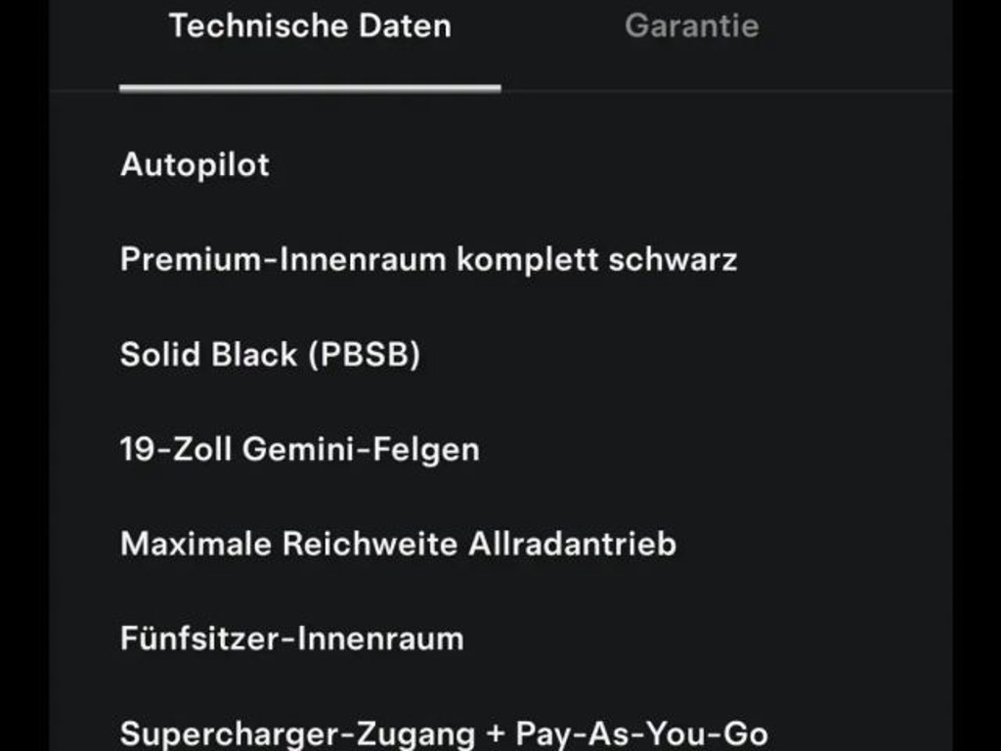Click Premium-Innenraum komplett schwarz item

point(428,259)
